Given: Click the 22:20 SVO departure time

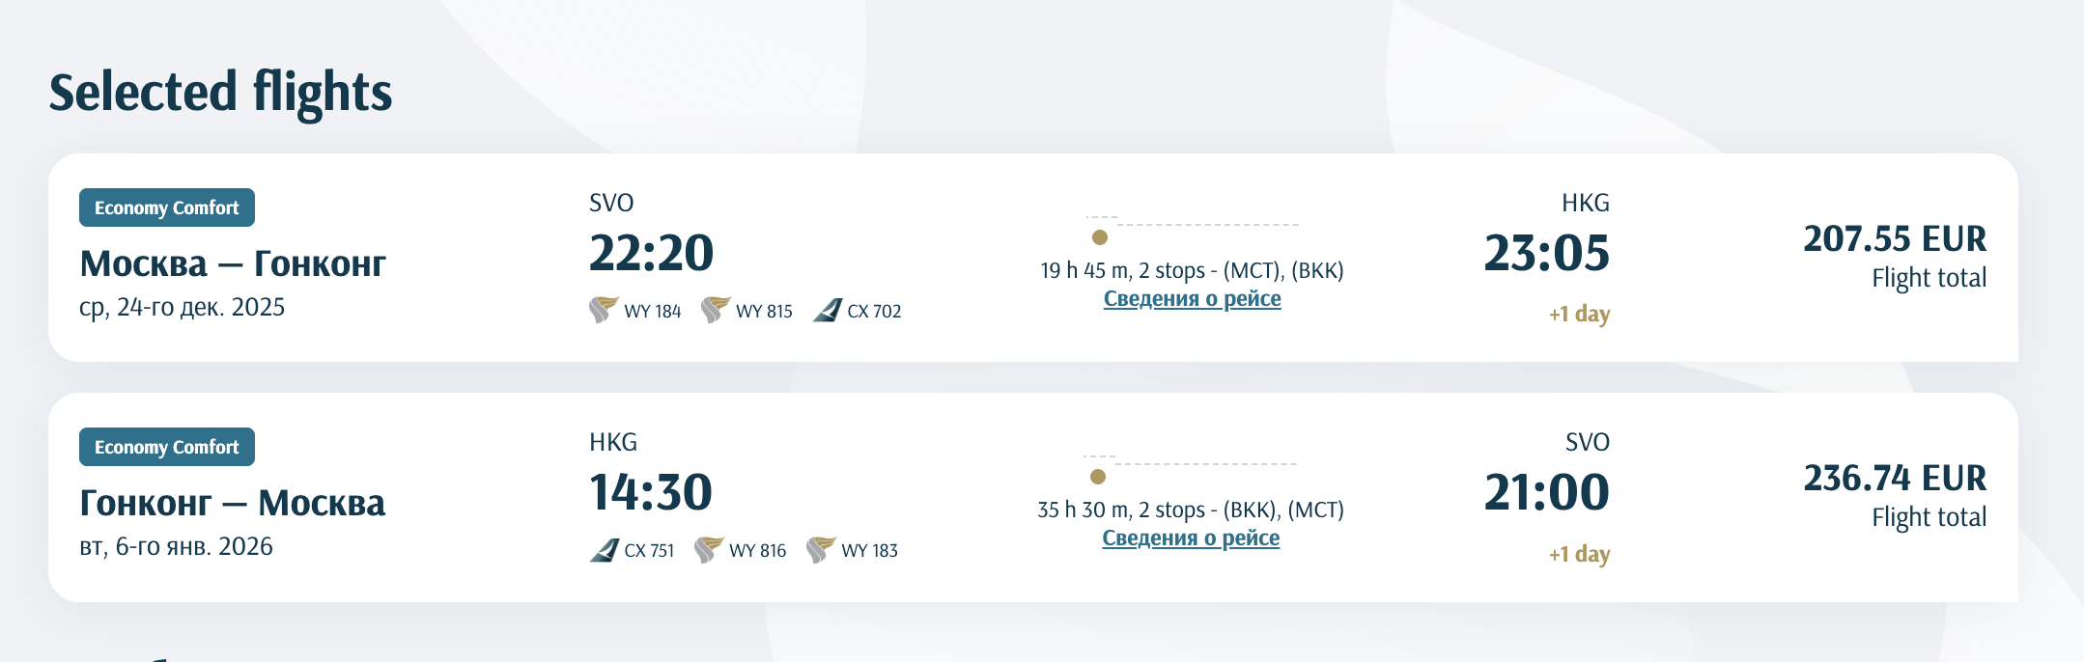Looking at the screenshot, I should (652, 253).
